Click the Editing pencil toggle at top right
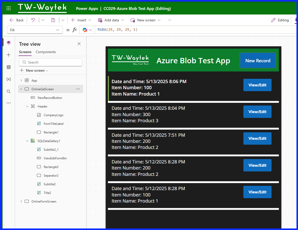The width and height of the screenshot is (298, 230). tap(280, 20)
